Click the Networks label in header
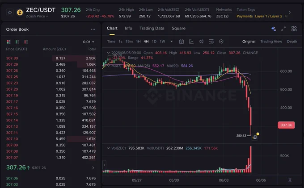The width and height of the screenshot is (304, 188). click(224, 10)
